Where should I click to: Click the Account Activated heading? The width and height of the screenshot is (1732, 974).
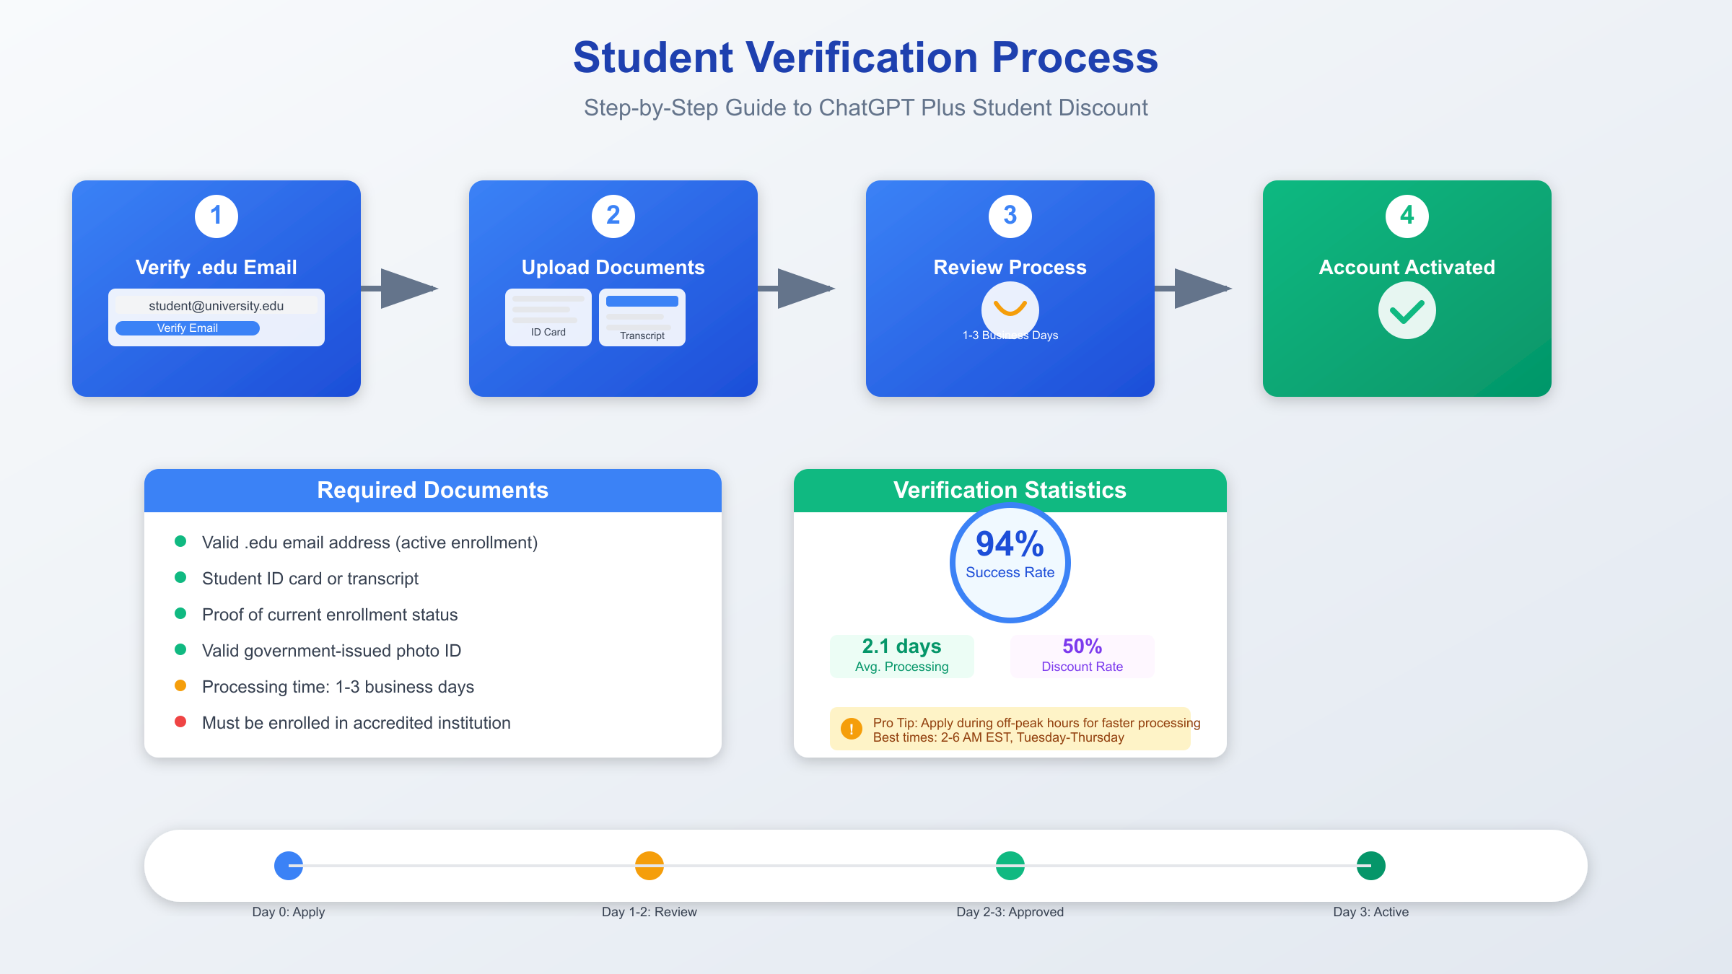coord(1407,268)
